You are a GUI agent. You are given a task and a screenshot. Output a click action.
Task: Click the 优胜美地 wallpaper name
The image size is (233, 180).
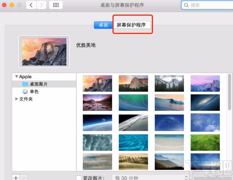[86, 45]
